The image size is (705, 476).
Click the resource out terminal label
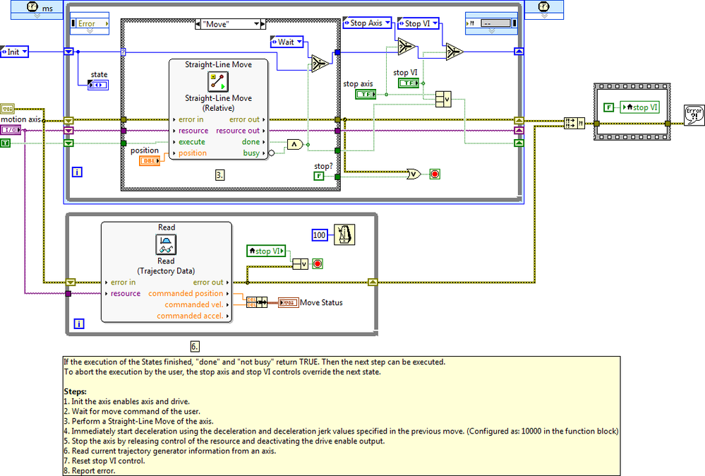(x=237, y=131)
